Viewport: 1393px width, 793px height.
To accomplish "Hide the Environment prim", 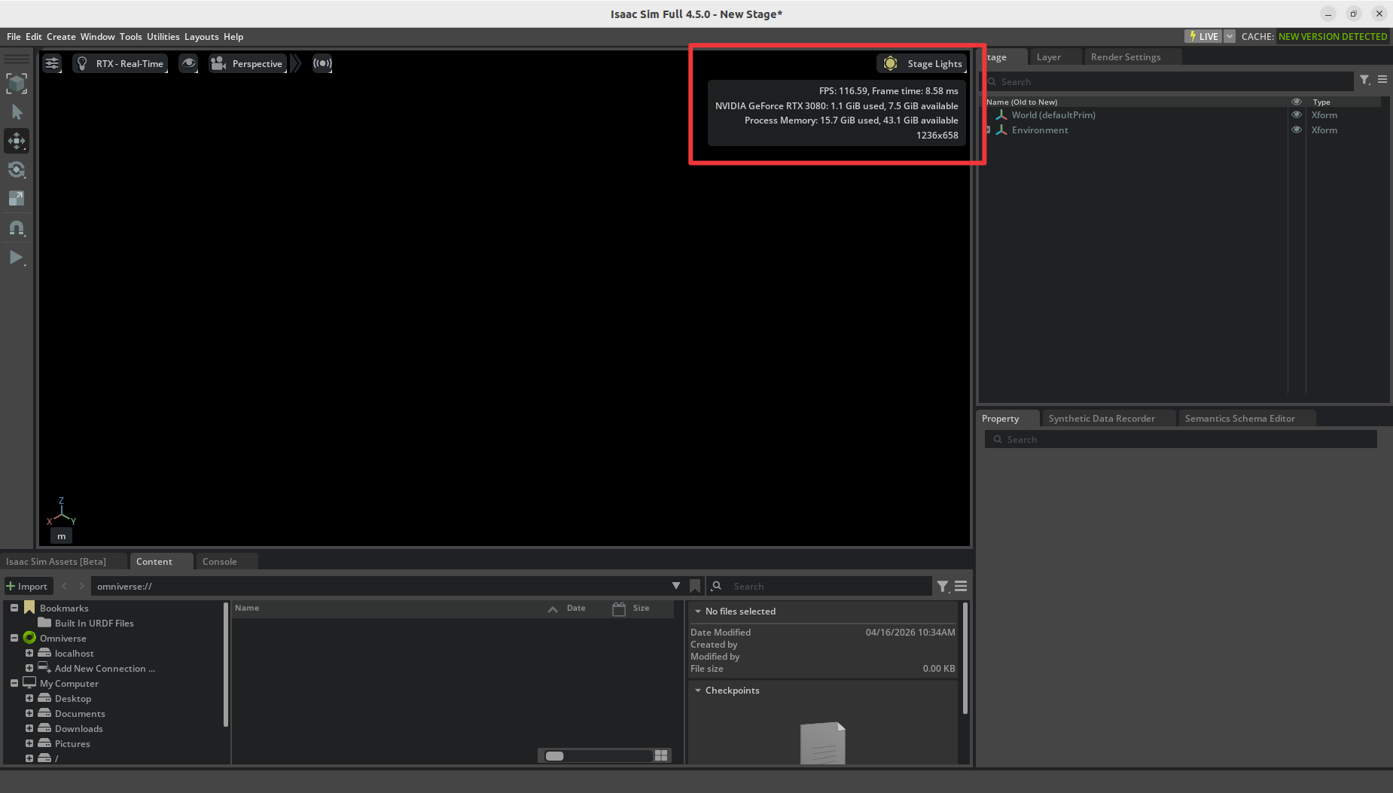I will coord(1296,130).
